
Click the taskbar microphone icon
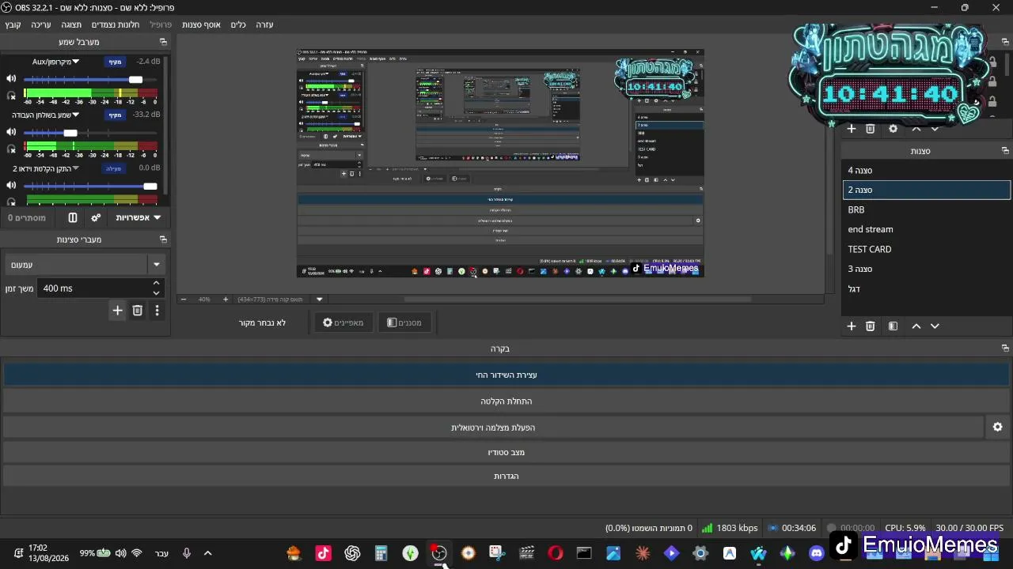[x=186, y=553]
